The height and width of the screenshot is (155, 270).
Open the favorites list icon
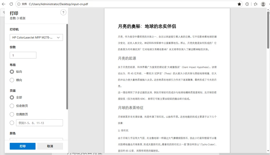click(x=256, y=4)
